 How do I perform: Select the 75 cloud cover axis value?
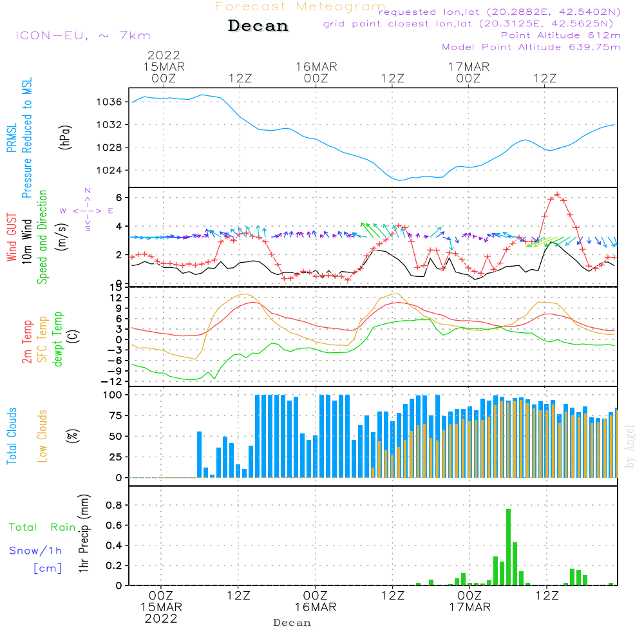(116, 415)
